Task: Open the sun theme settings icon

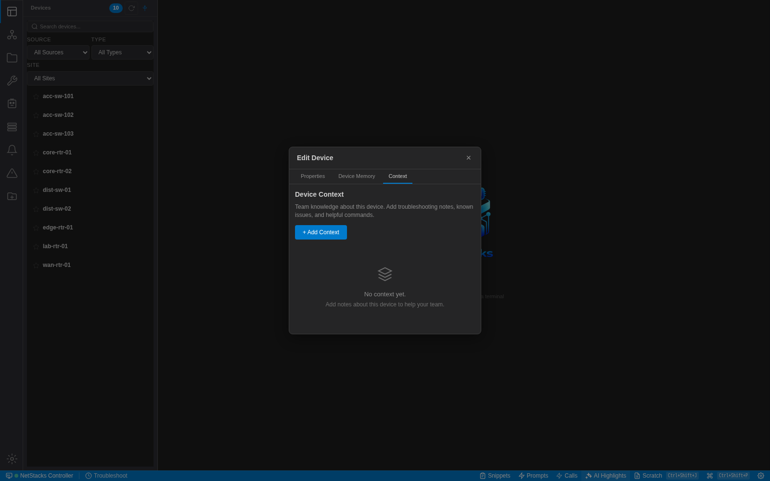Action: (x=12, y=459)
